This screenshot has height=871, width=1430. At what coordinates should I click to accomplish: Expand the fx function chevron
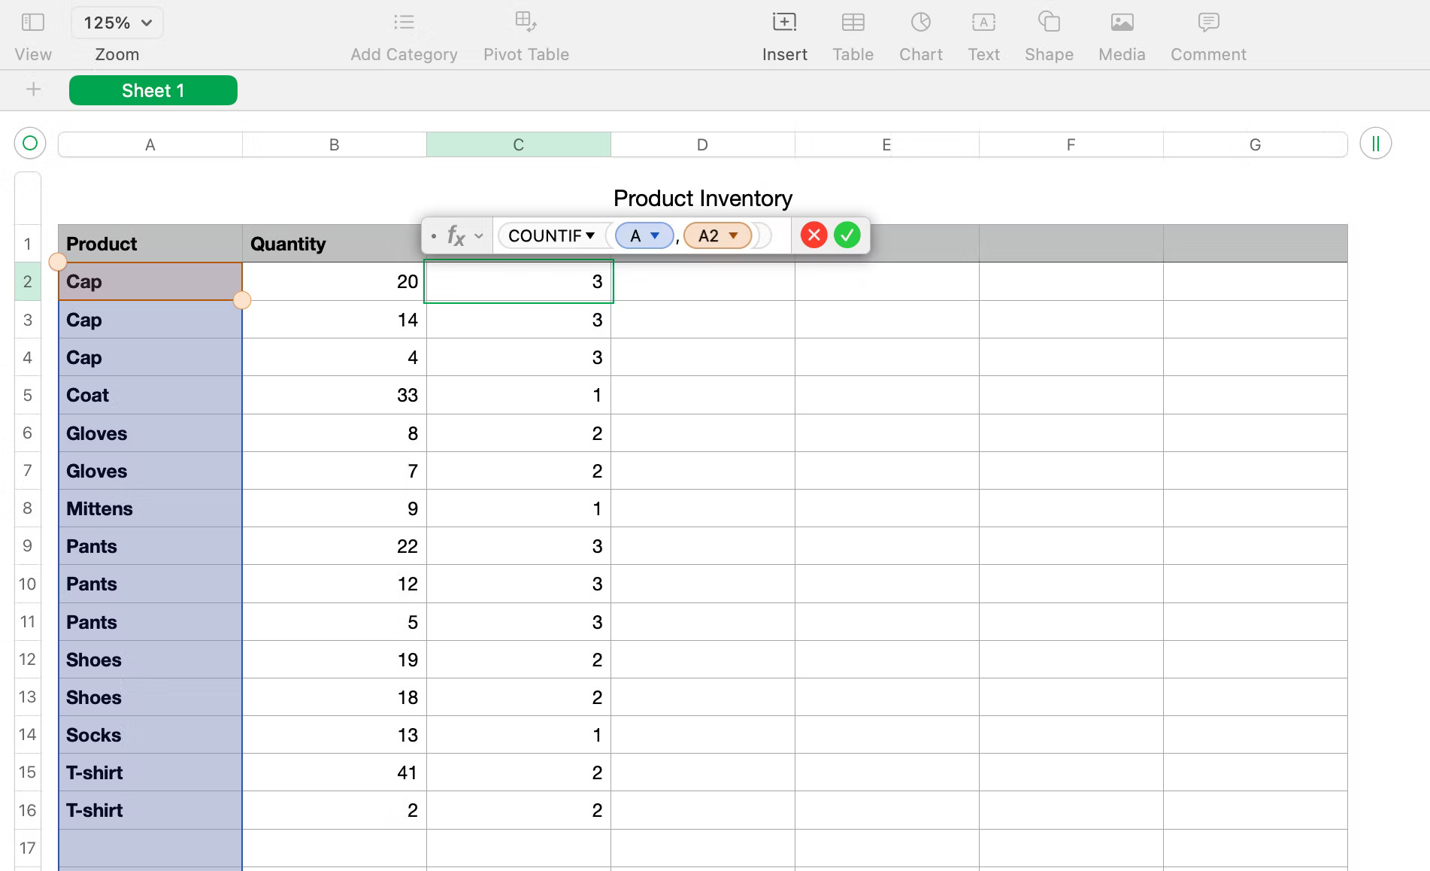tap(478, 235)
